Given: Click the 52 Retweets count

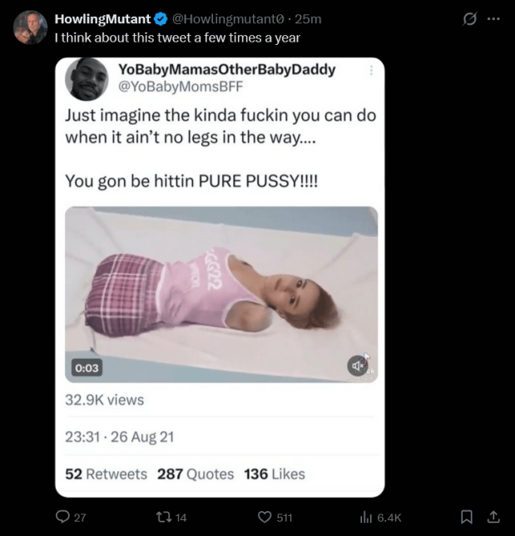Looking at the screenshot, I should 106,474.
